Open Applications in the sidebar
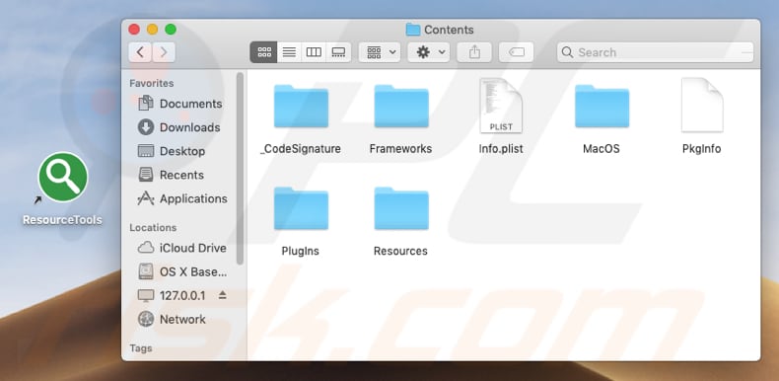 coord(182,198)
